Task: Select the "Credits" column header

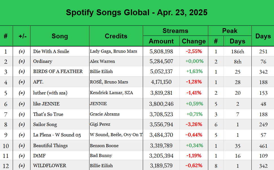Action: [x=116, y=36]
